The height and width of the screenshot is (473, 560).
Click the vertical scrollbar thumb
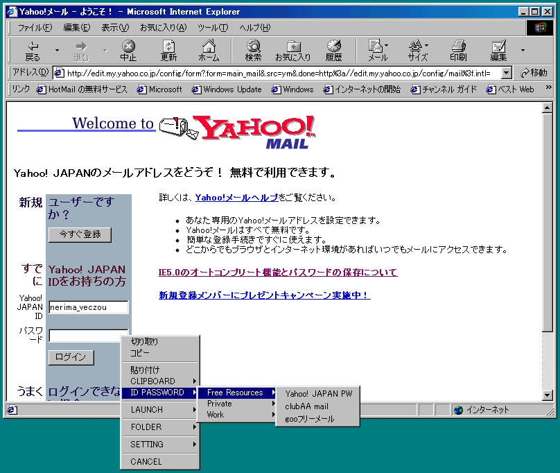pyautogui.click(x=547, y=223)
